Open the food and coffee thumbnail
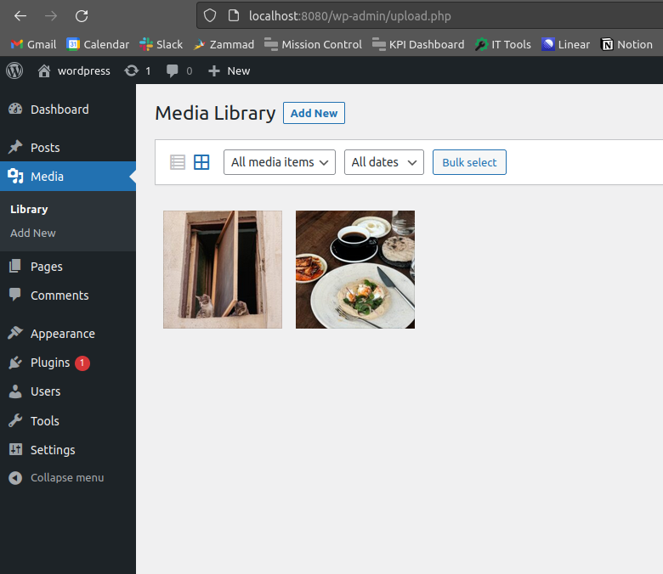The width and height of the screenshot is (663, 574). pos(355,269)
